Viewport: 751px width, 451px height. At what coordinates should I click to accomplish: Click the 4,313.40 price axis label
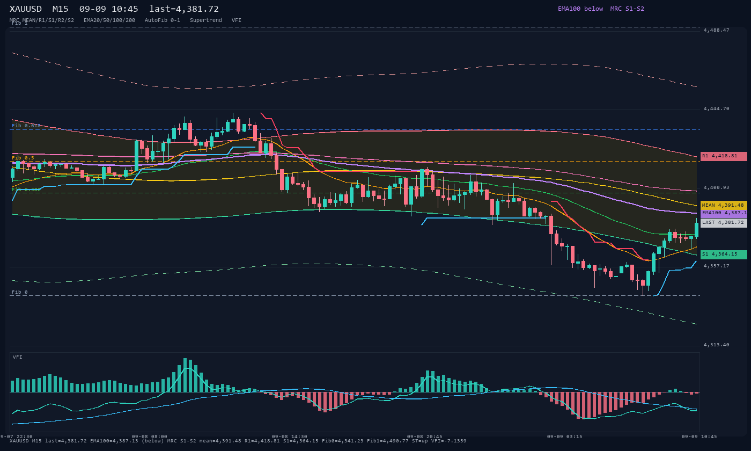click(717, 345)
